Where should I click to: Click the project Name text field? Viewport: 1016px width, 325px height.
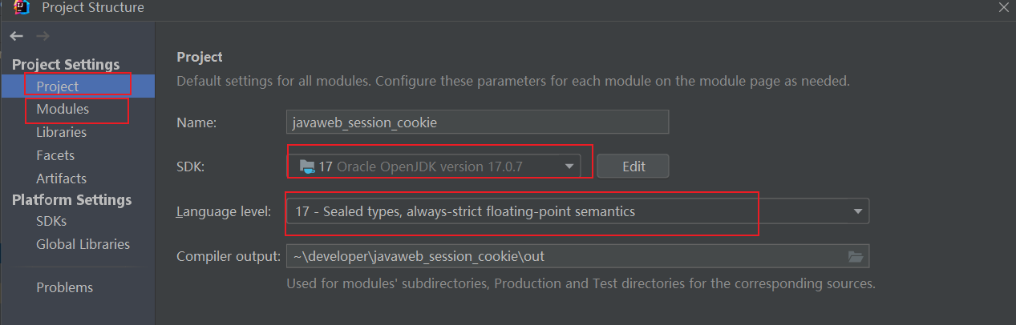click(x=477, y=122)
